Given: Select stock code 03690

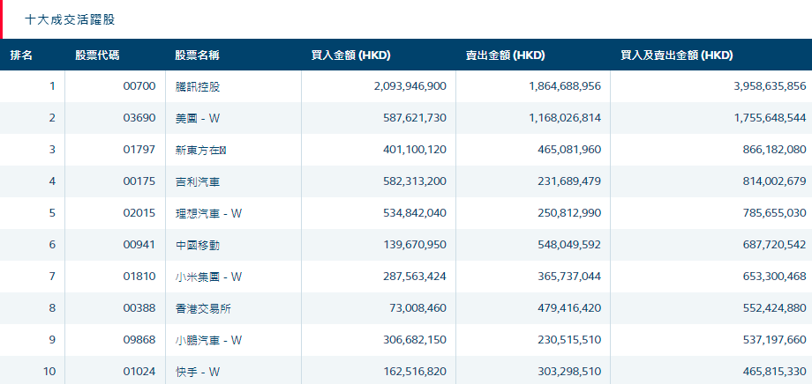Looking at the screenshot, I should pyautogui.click(x=139, y=118).
